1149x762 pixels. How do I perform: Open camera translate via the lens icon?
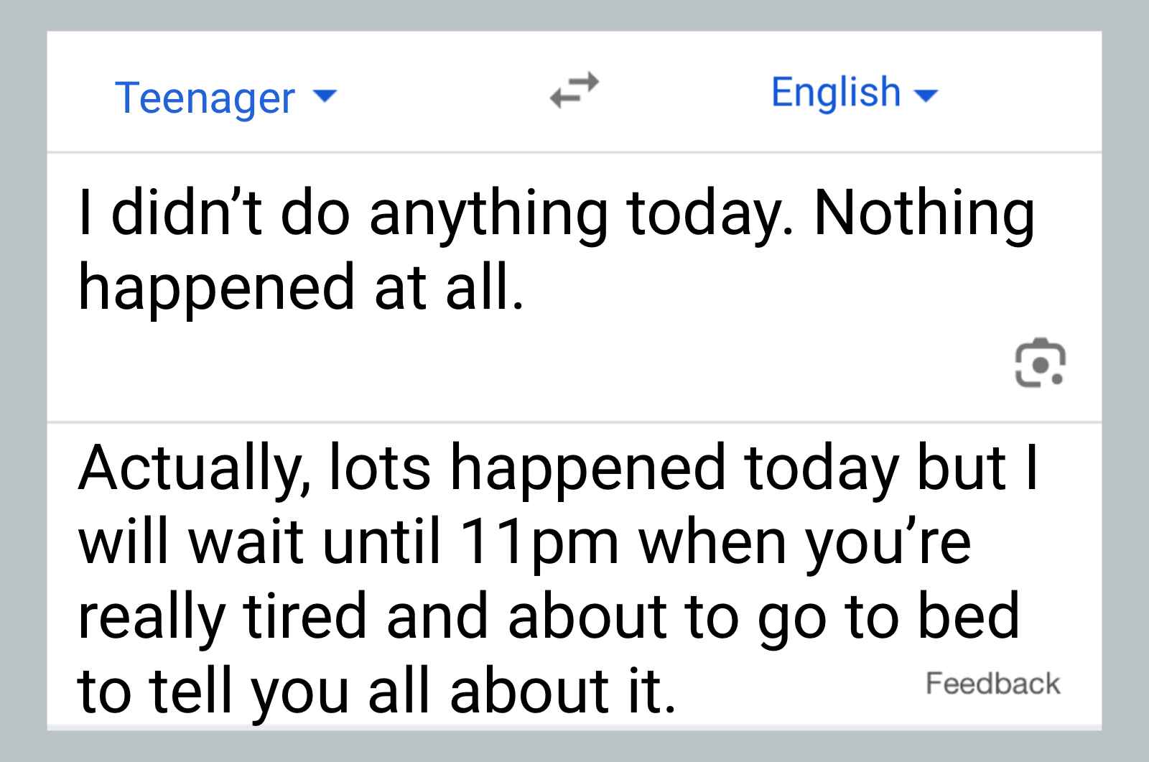[x=1039, y=363]
